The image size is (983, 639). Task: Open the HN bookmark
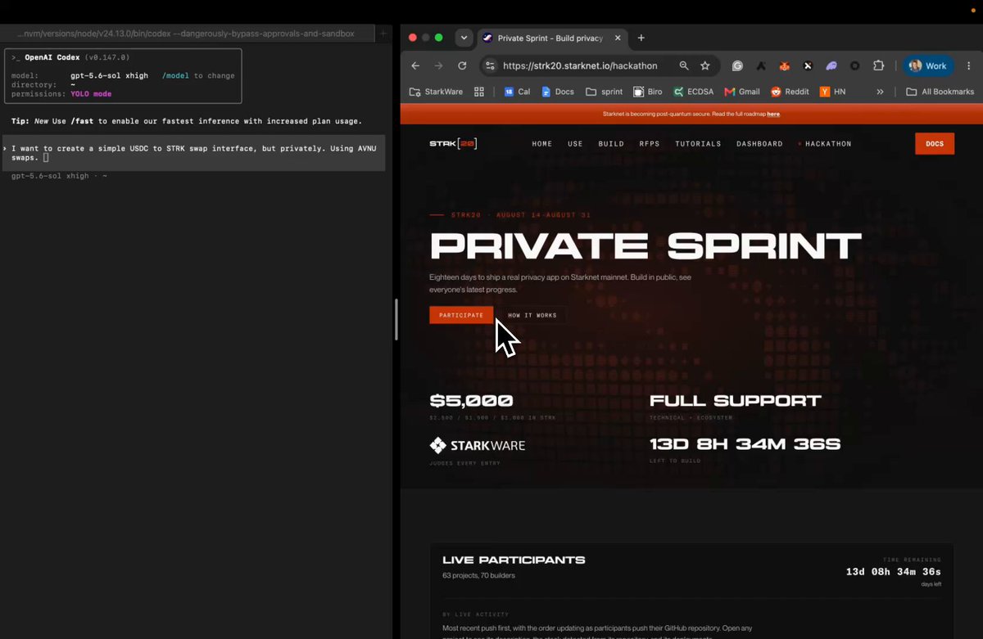[x=832, y=92]
